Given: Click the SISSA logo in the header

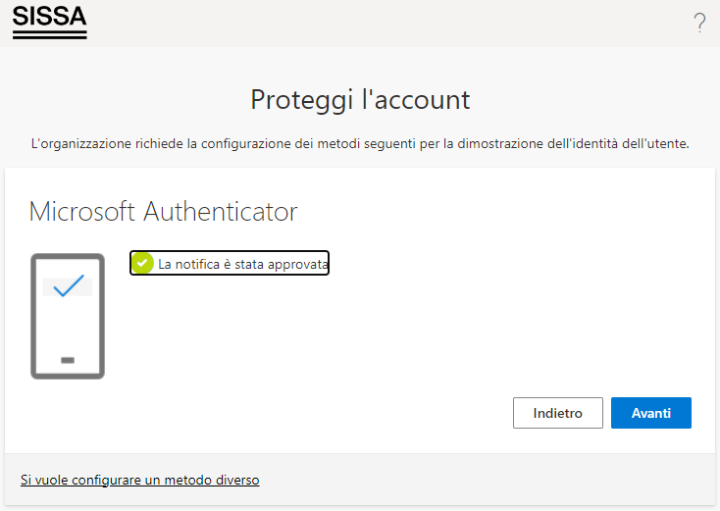Looking at the screenshot, I should 50,22.
